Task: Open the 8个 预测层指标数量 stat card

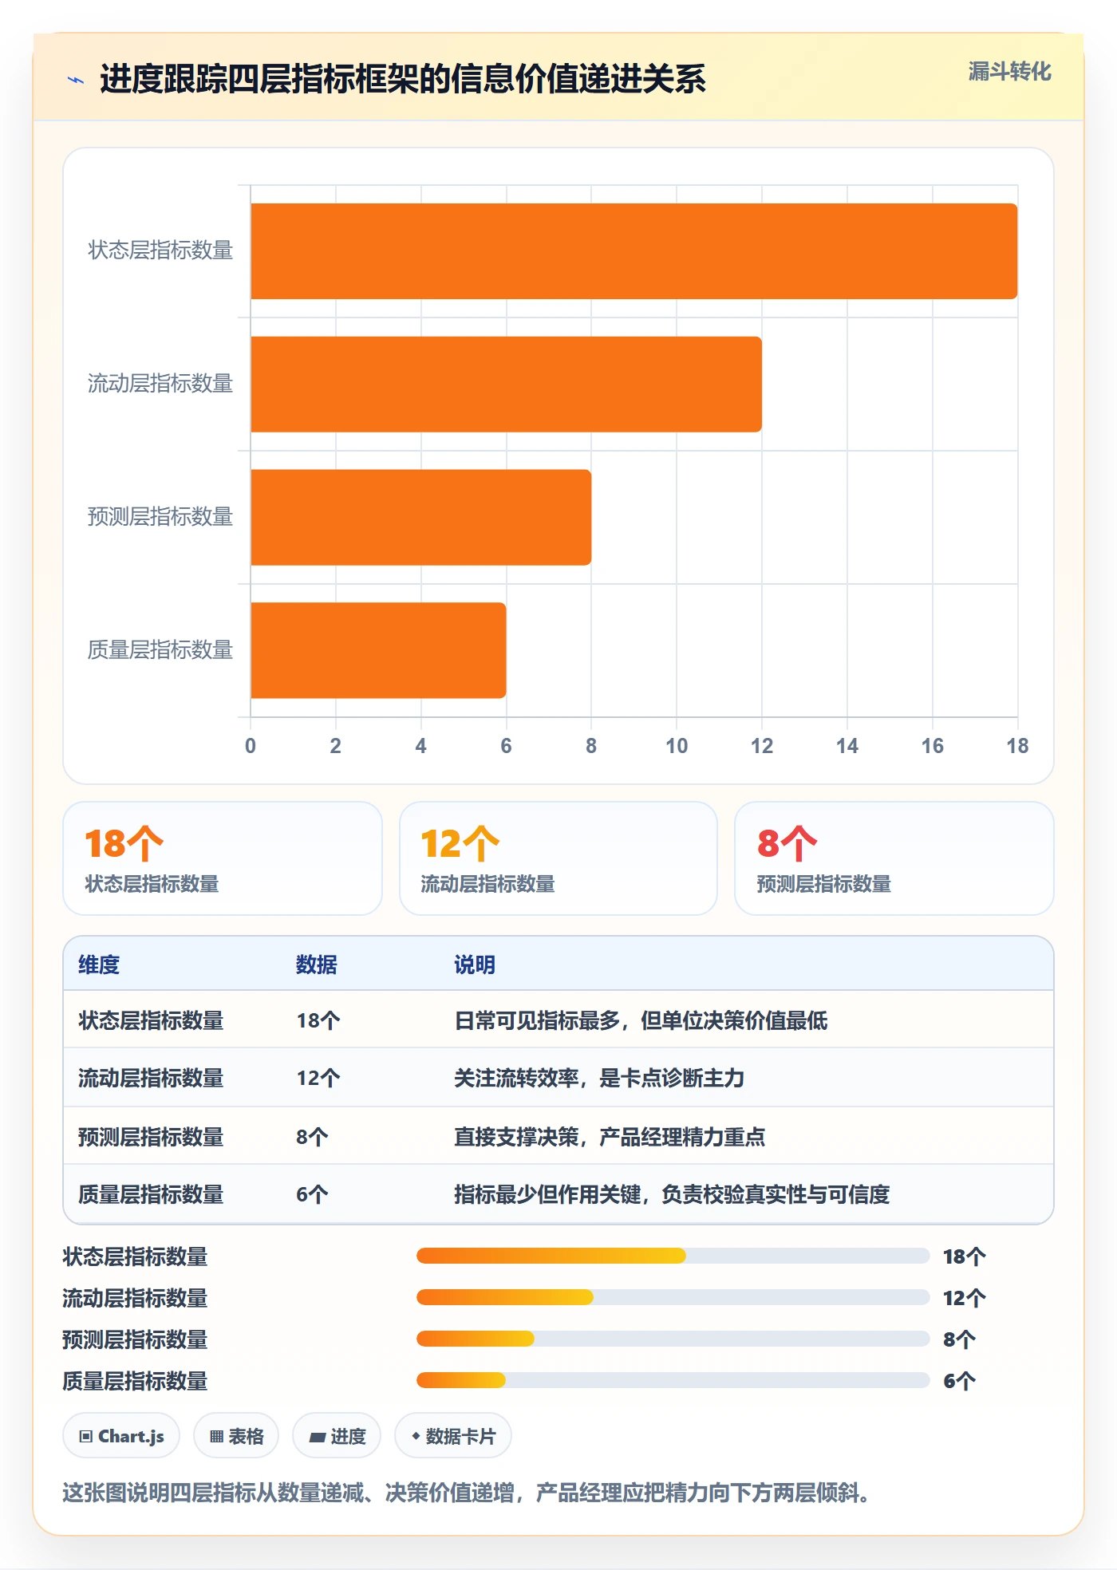Action: [894, 858]
